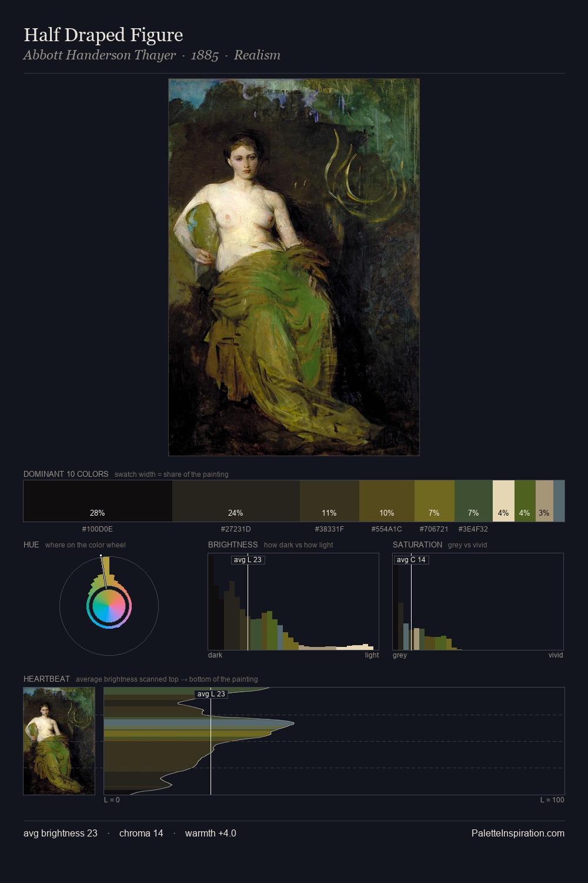Click the style 'Realism'
The width and height of the screenshot is (588, 883).
tap(257, 55)
